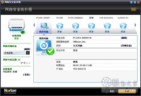Edit the network details via 编辑
The width and height of the screenshot is (141, 96).
pos(27,49)
